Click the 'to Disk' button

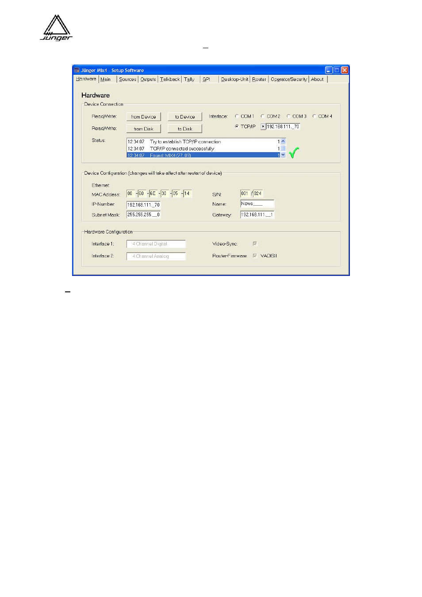(185, 129)
